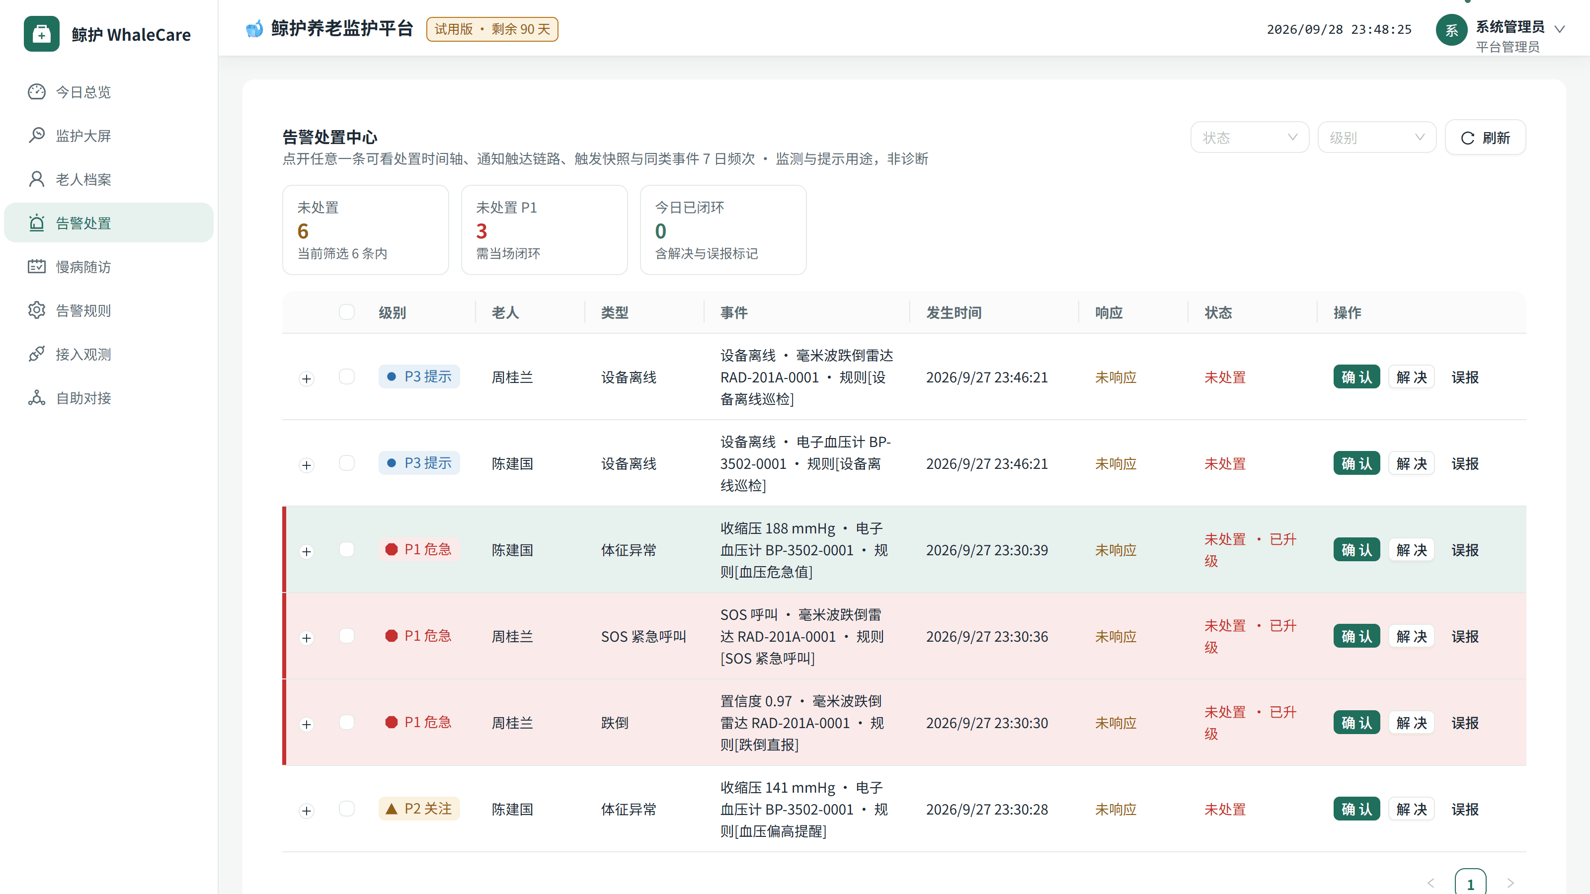This screenshot has width=1590, height=894.
Task: Open the 级别 filter dropdown
Action: tap(1376, 138)
